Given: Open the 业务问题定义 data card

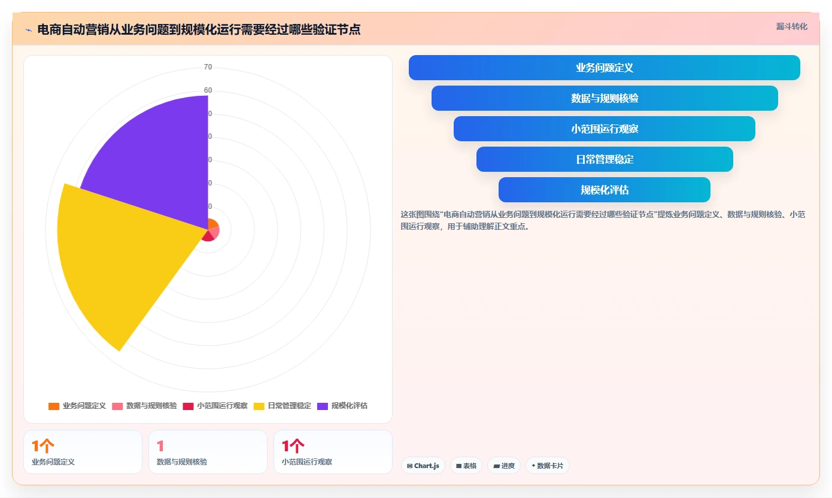Looking at the screenshot, I should 83,452.
